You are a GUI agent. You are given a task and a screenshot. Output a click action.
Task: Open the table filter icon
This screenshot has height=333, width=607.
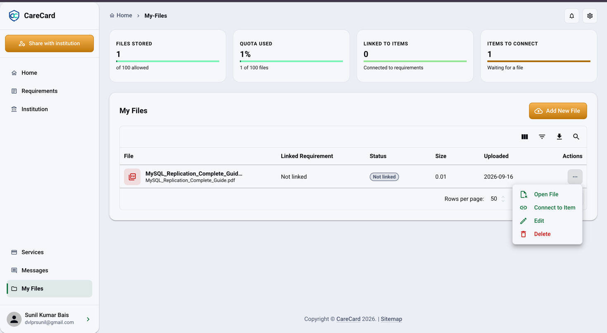point(542,137)
